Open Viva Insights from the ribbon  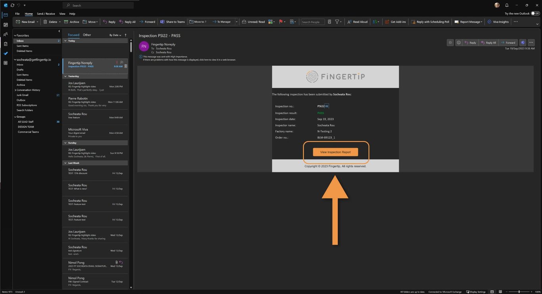[498, 22]
